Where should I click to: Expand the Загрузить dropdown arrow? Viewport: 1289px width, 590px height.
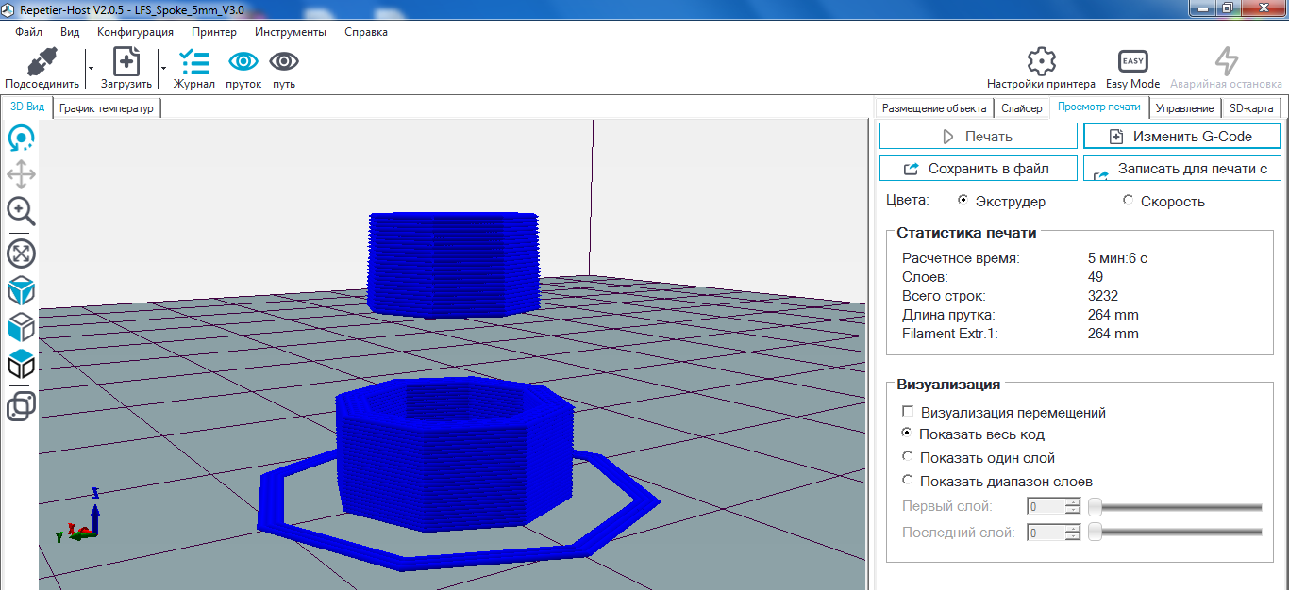tap(163, 68)
